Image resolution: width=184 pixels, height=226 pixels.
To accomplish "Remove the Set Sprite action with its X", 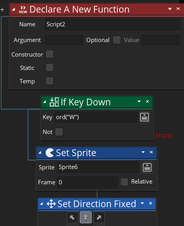I will (x=151, y=152).
